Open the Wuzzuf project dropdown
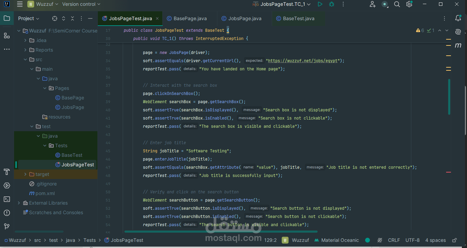 [43, 4]
